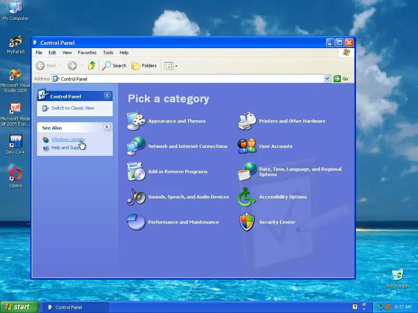Open the Help and Support link
The height and width of the screenshot is (313, 418).
coord(66,148)
